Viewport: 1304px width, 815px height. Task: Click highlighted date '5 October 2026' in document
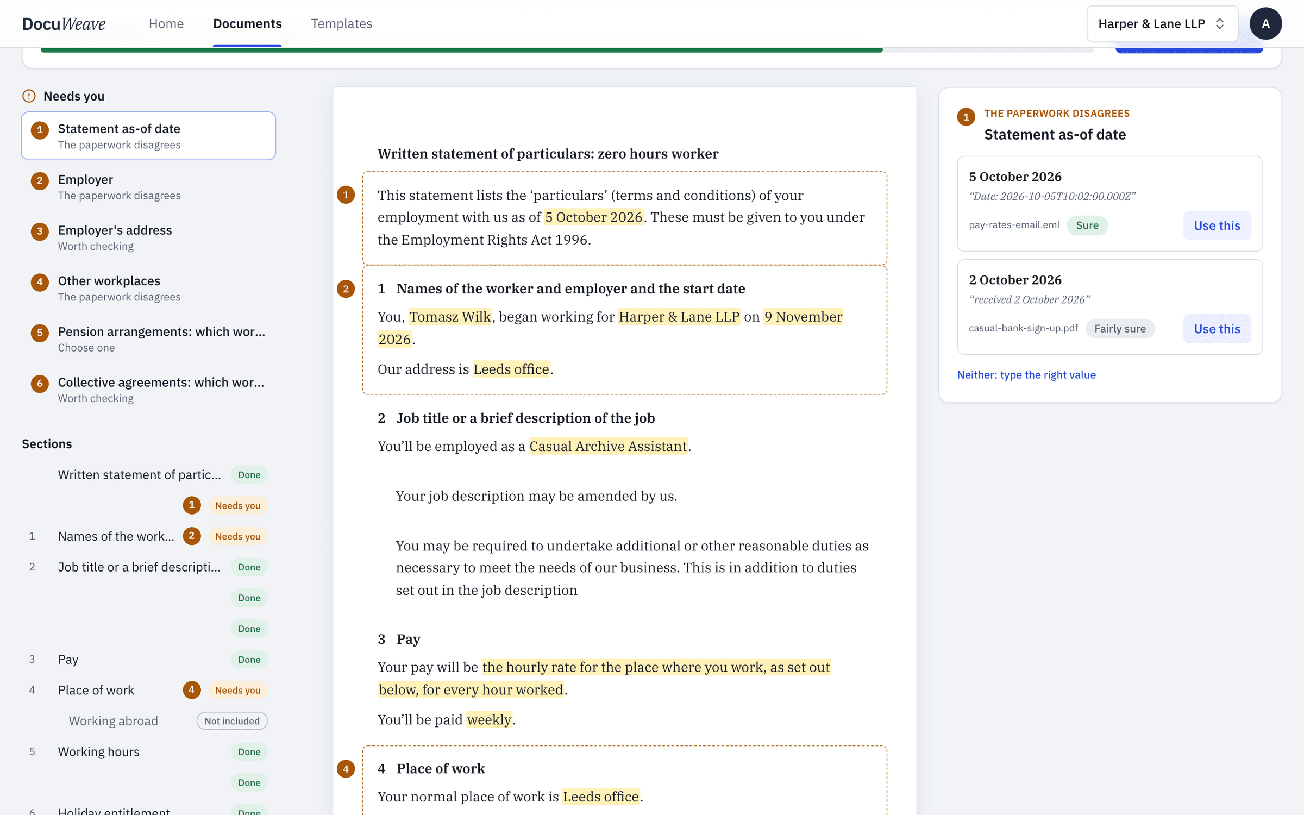[x=594, y=217]
